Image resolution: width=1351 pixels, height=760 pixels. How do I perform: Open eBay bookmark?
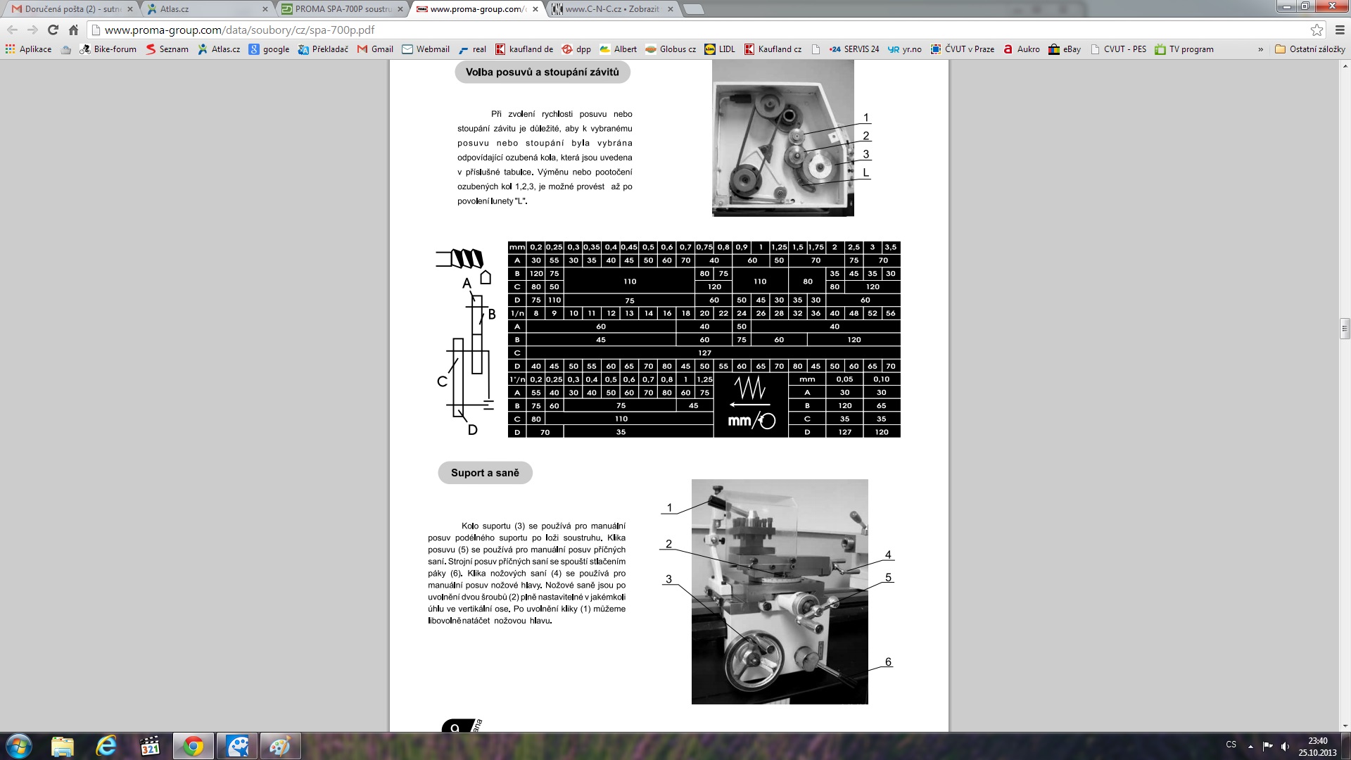pos(1064,49)
